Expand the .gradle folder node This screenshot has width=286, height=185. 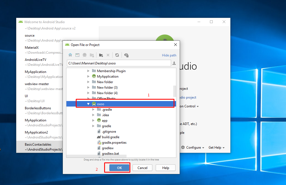pos(93,109)
